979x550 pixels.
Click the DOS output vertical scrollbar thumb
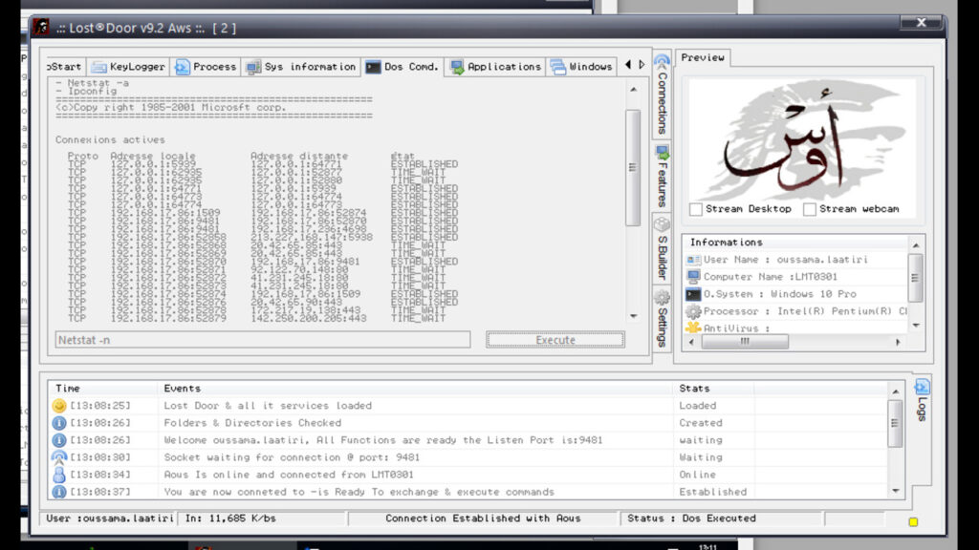633,167
